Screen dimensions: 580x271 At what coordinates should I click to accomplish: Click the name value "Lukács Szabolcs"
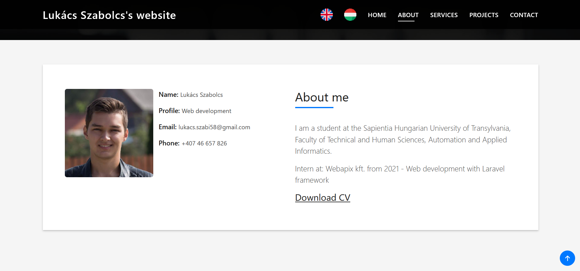click(x=201, y=95)
